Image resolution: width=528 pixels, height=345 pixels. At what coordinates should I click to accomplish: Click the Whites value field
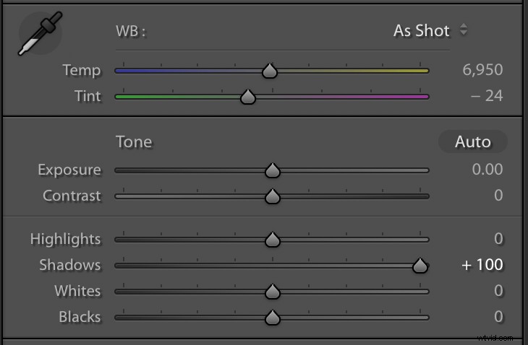[498, 291]
